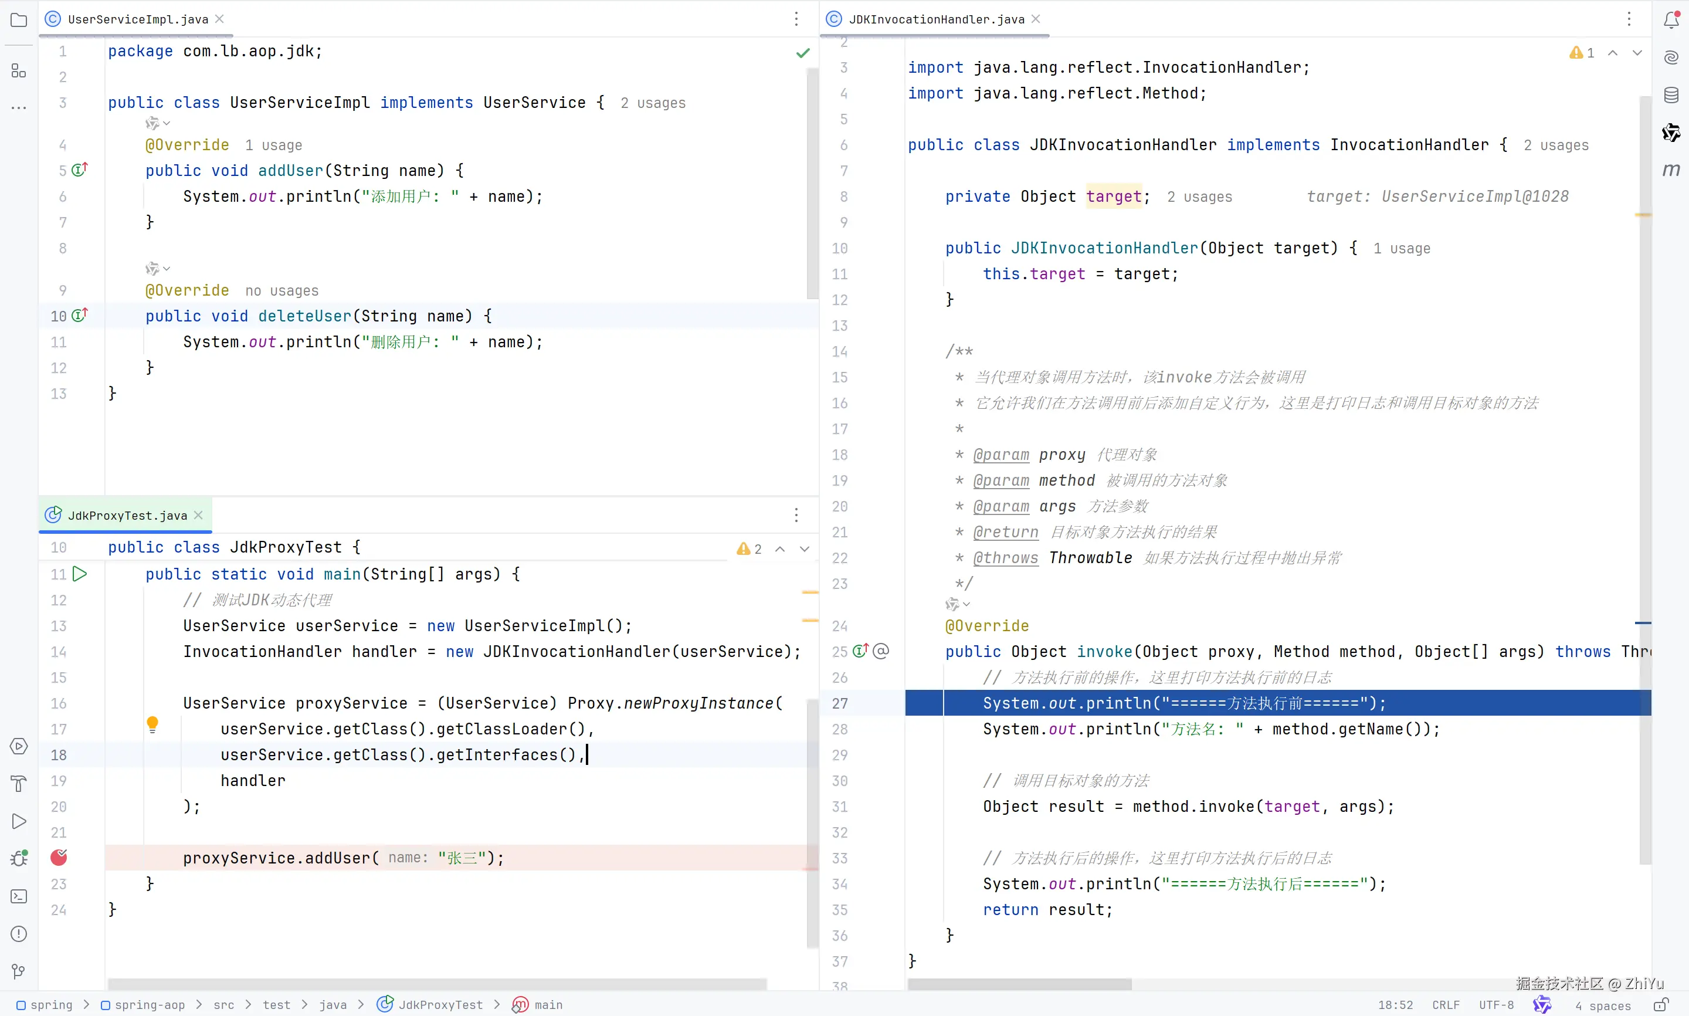Viewport: 1689px width, 1016px height.
Task: Click the '2 usages' hint for UserServiceImpl
Action: pos(652,103)
